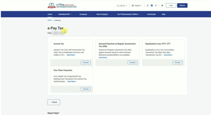This screenshot has width=211, height=115.
Task: Read More under Demand Payment card
Action: 103,58
